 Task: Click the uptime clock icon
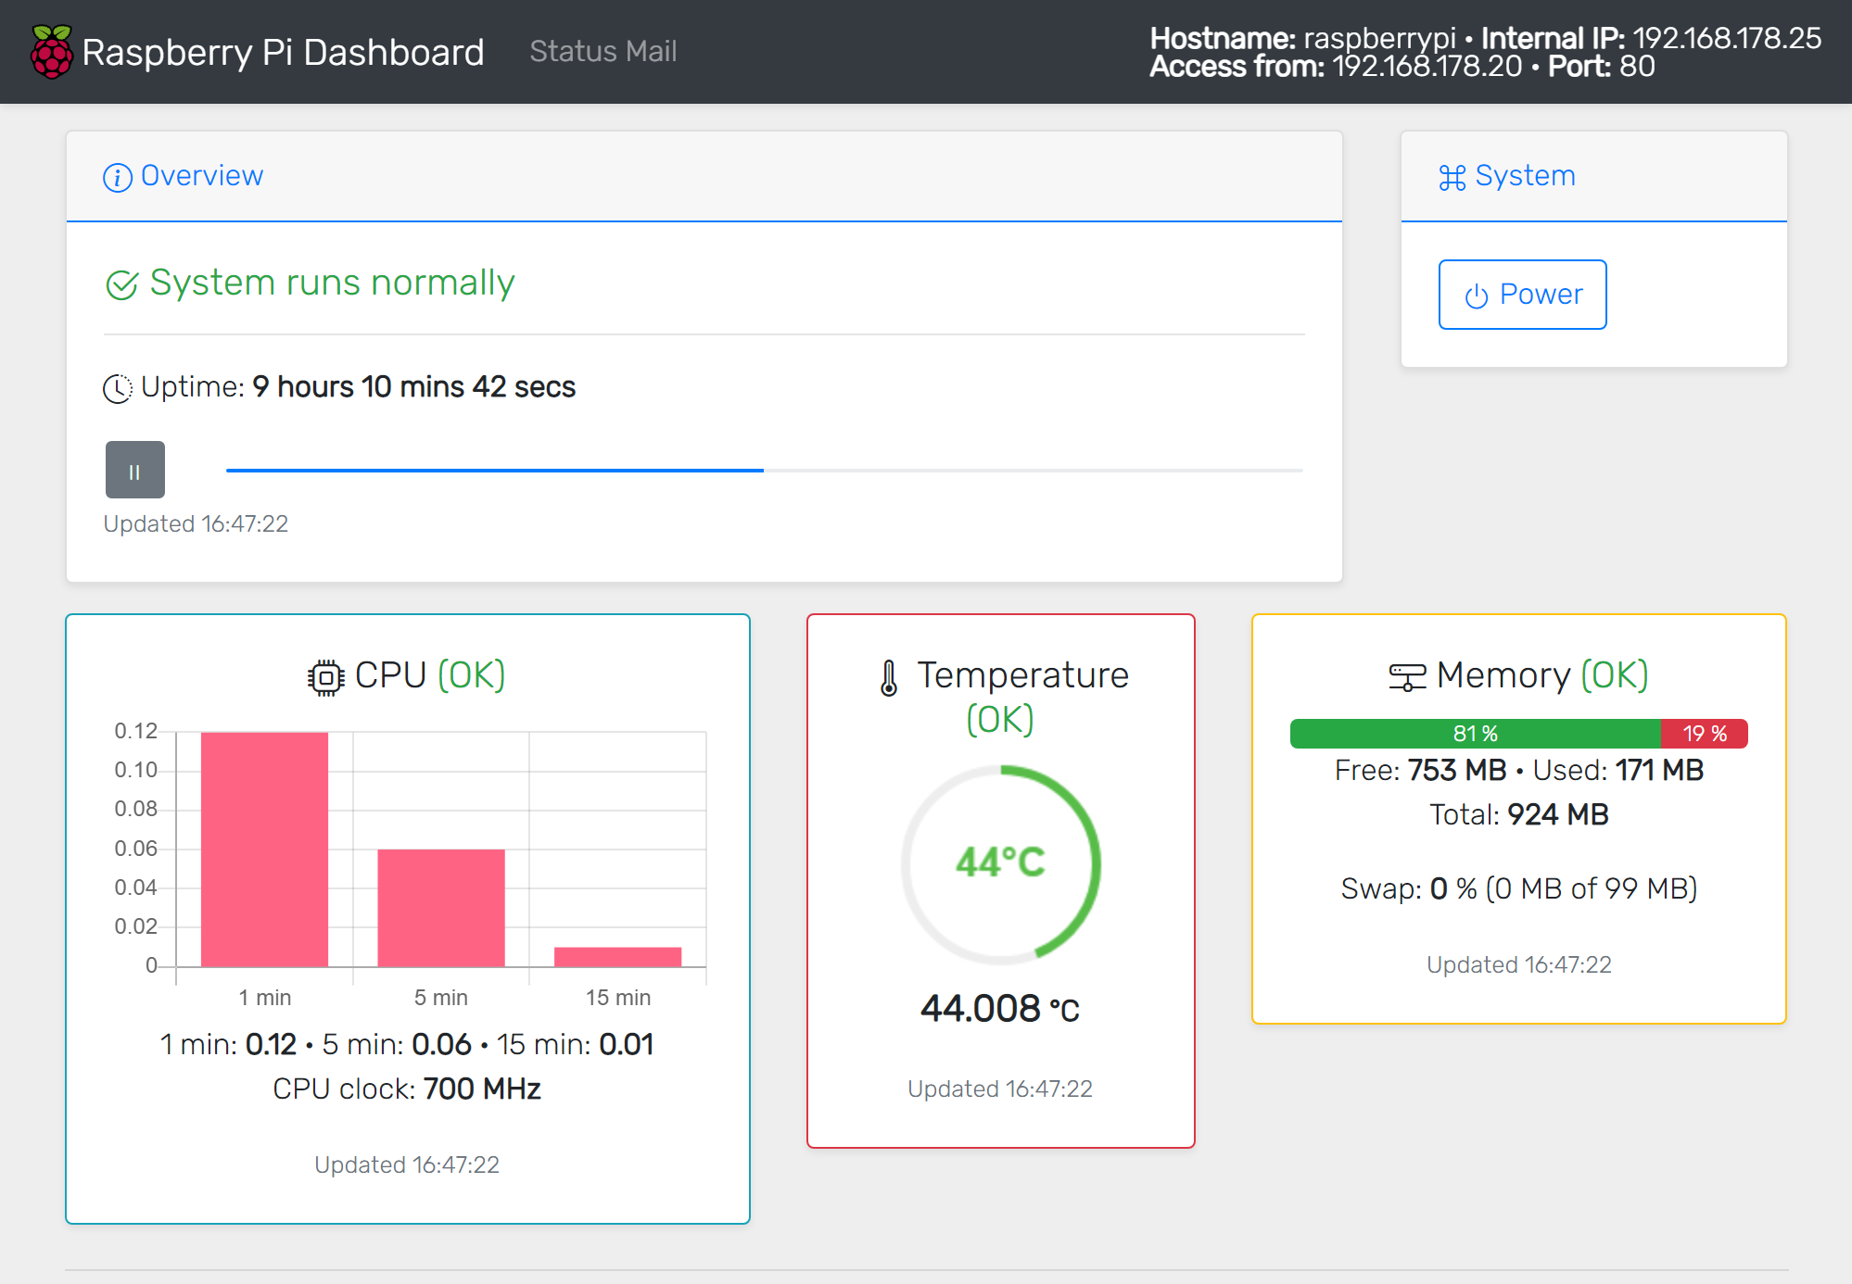pyautogui.click(x=117, y=388)
